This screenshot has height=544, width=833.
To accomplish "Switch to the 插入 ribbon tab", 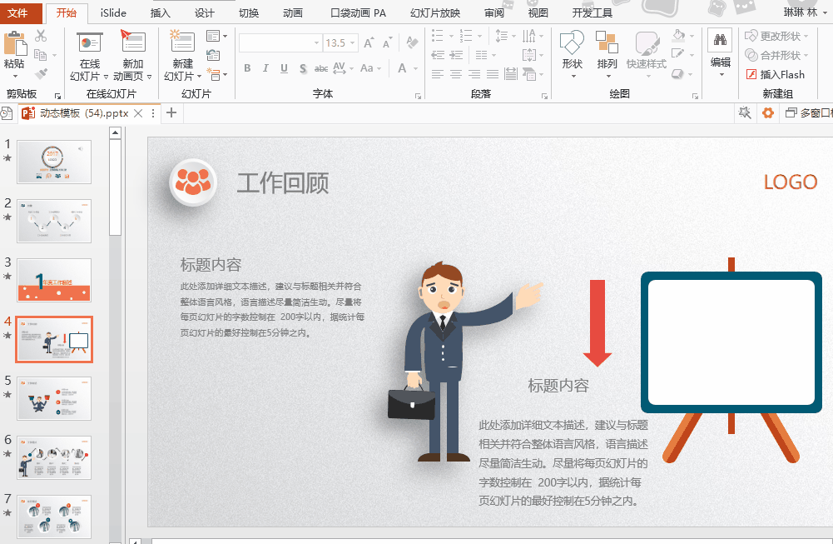I will pyautogui.click(x=159, y=12).
